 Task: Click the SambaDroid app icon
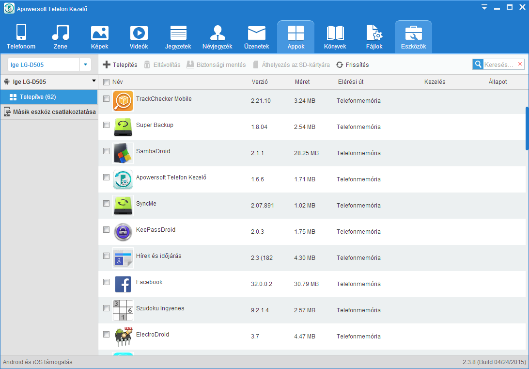pyautogui.click(x=123, y=153)
